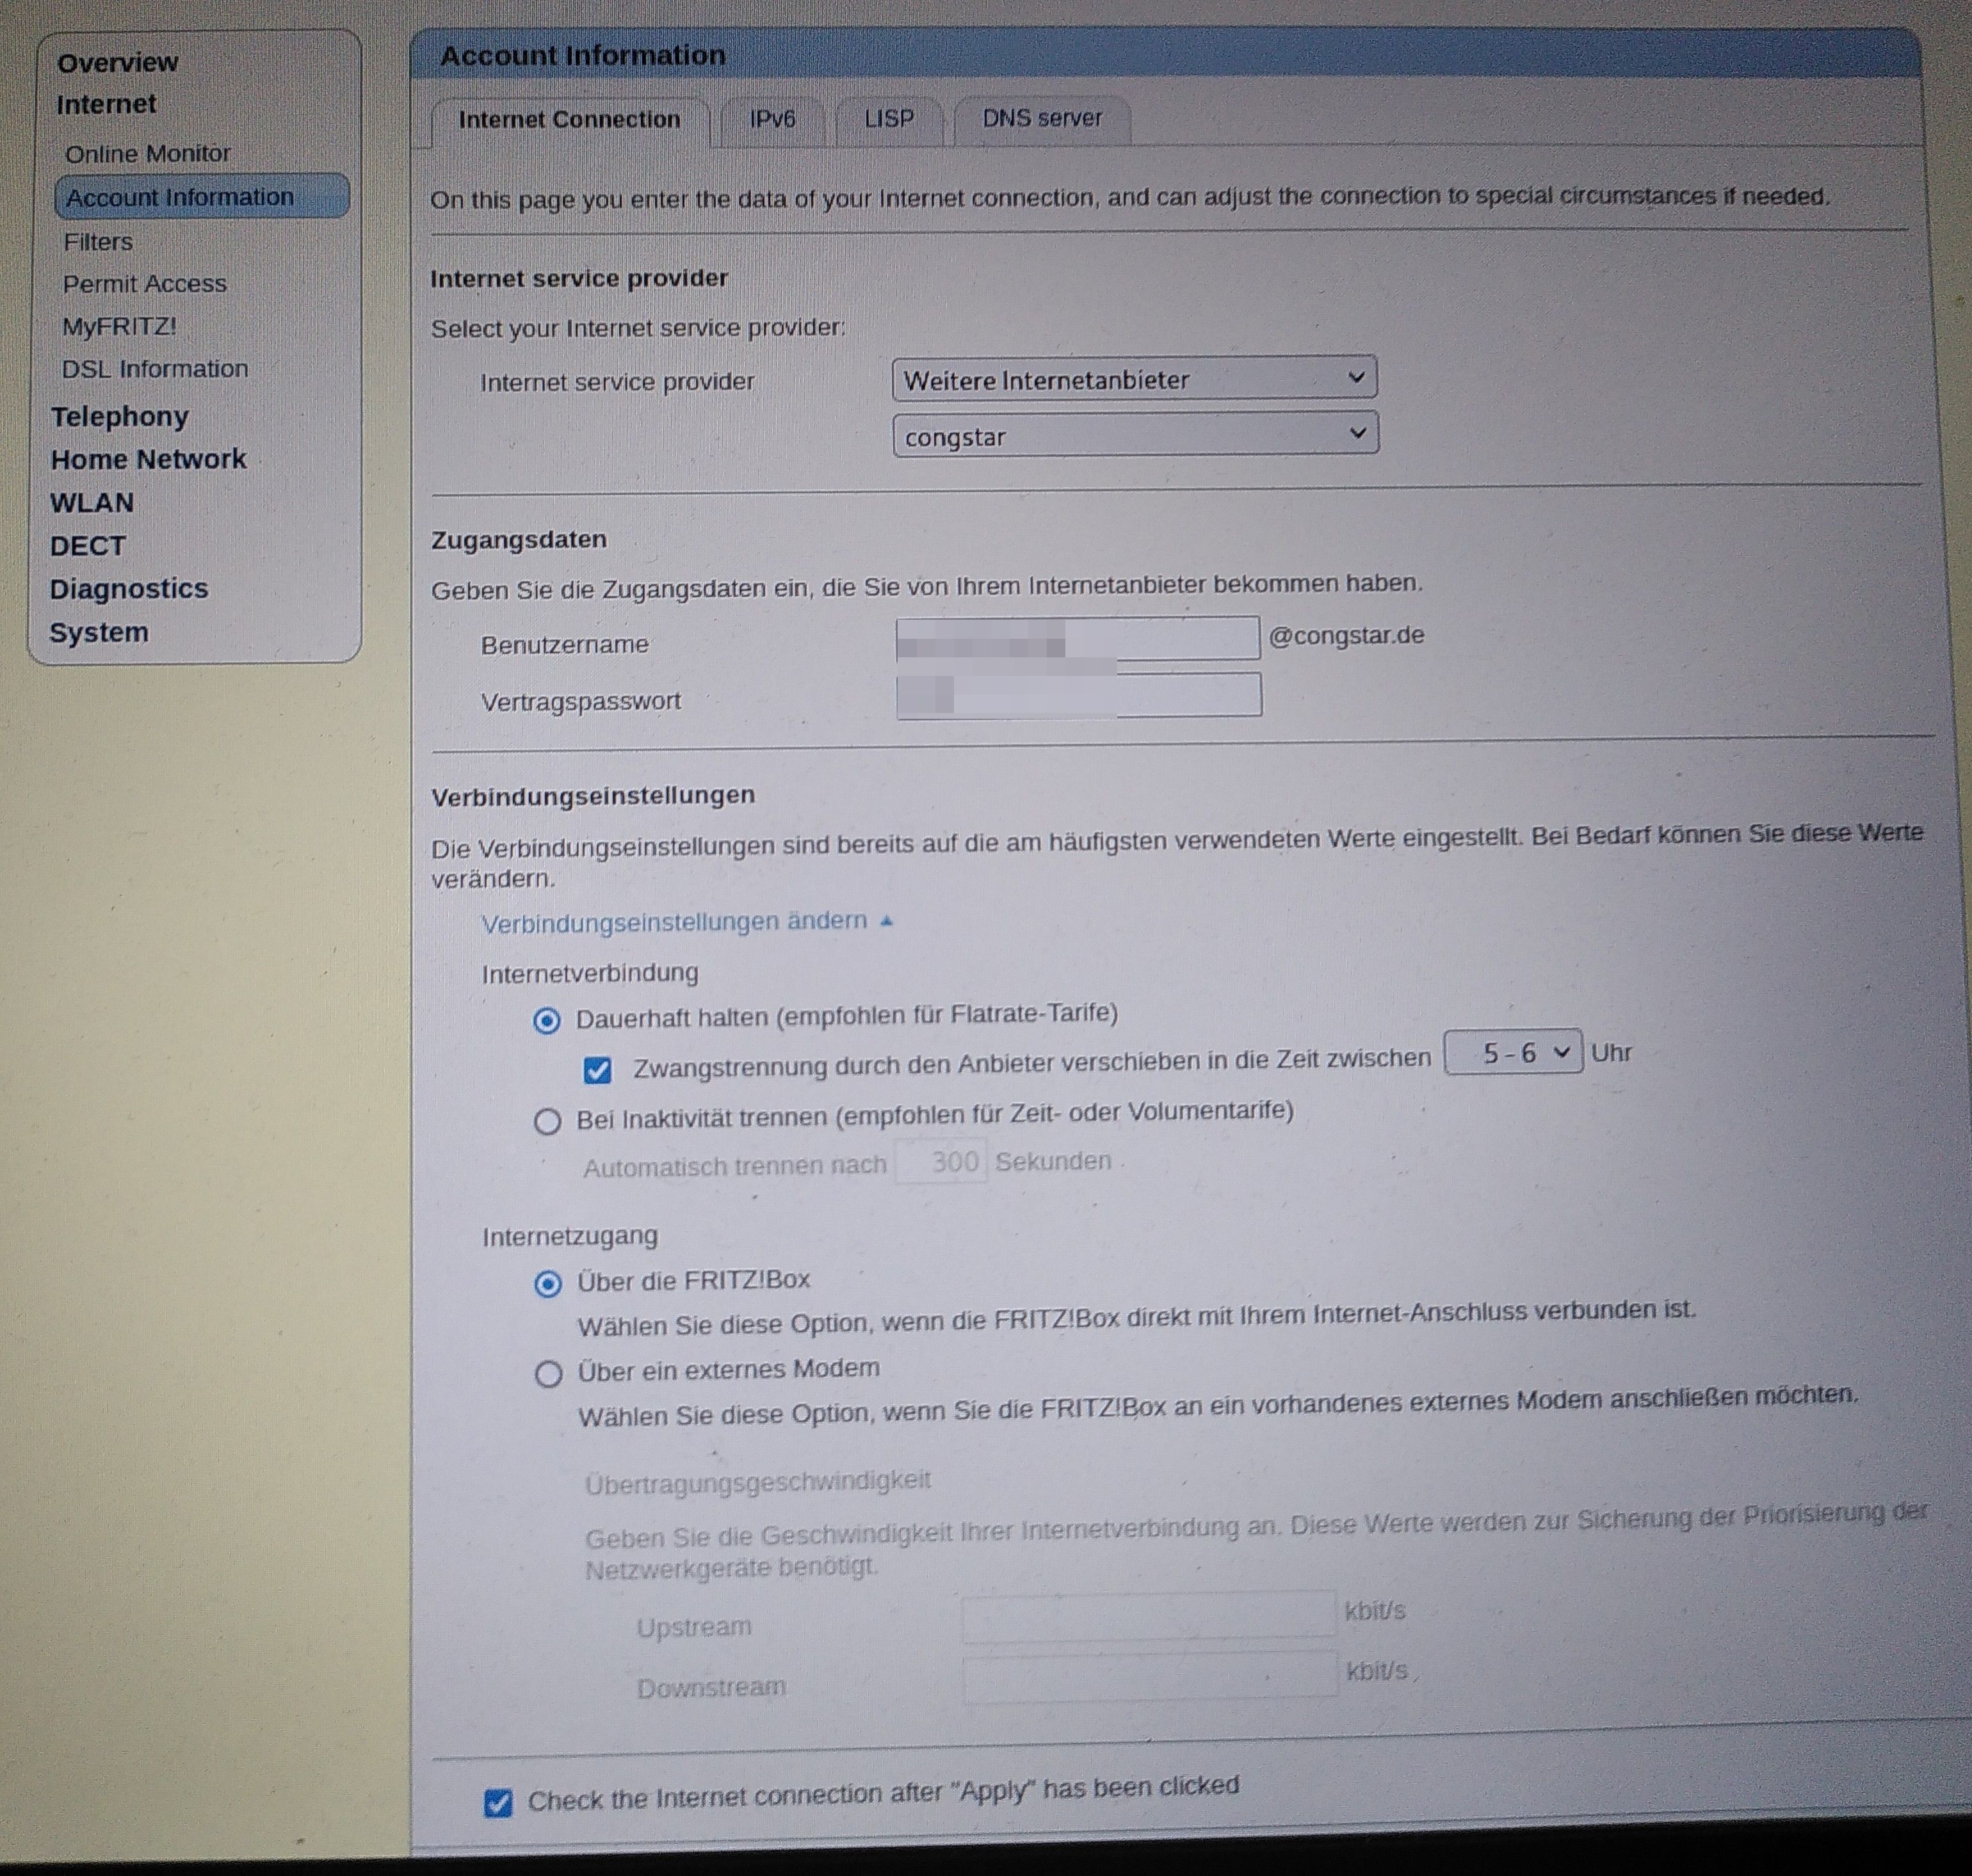Select Dauerhaft halten radio button
The image size is (1972, 1876).
[546, 1020]
